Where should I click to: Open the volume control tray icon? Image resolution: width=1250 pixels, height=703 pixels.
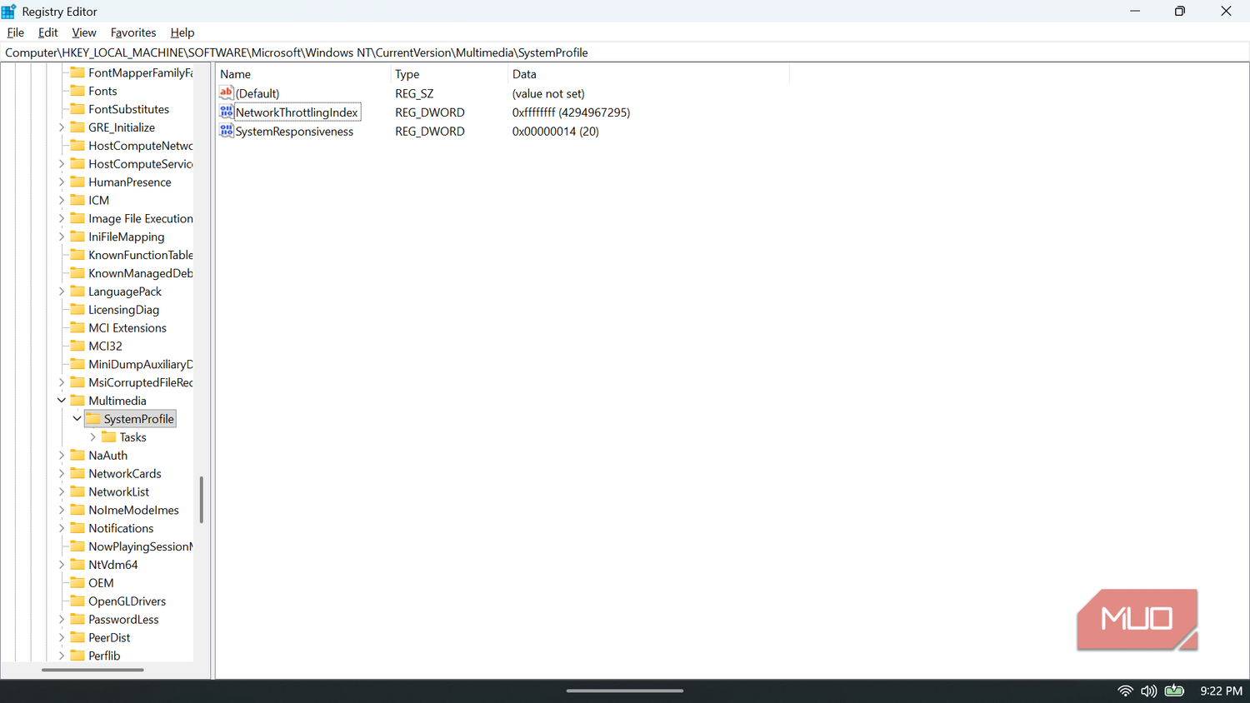(1149, 691)
